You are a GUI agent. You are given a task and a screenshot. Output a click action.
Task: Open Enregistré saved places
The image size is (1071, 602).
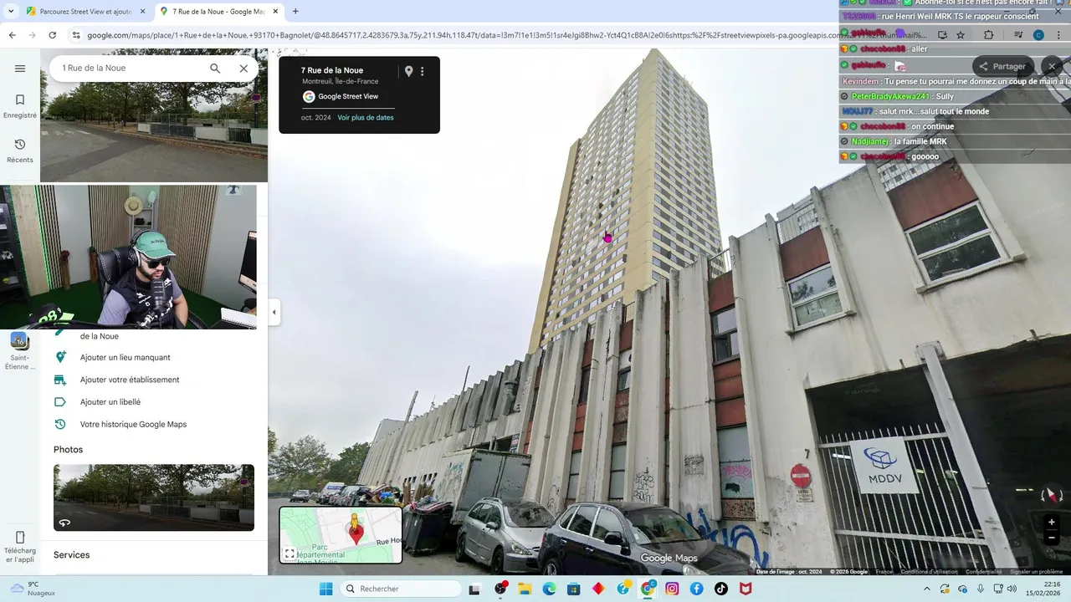point(20,106)
